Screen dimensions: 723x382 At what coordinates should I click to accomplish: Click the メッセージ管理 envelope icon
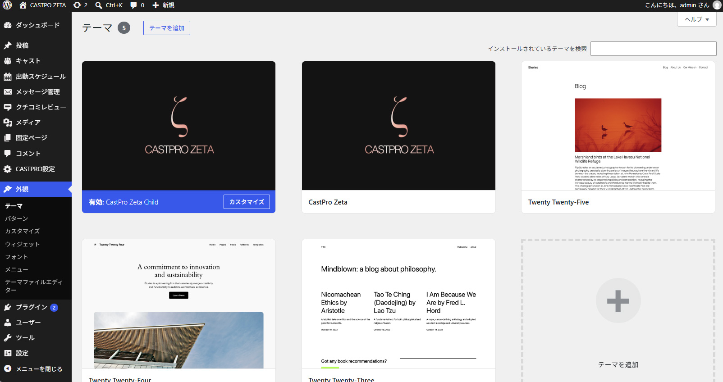(8, 92)
